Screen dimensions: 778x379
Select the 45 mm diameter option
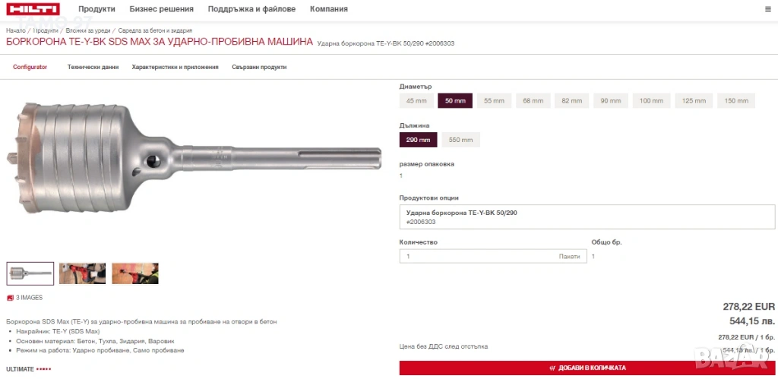416,101
